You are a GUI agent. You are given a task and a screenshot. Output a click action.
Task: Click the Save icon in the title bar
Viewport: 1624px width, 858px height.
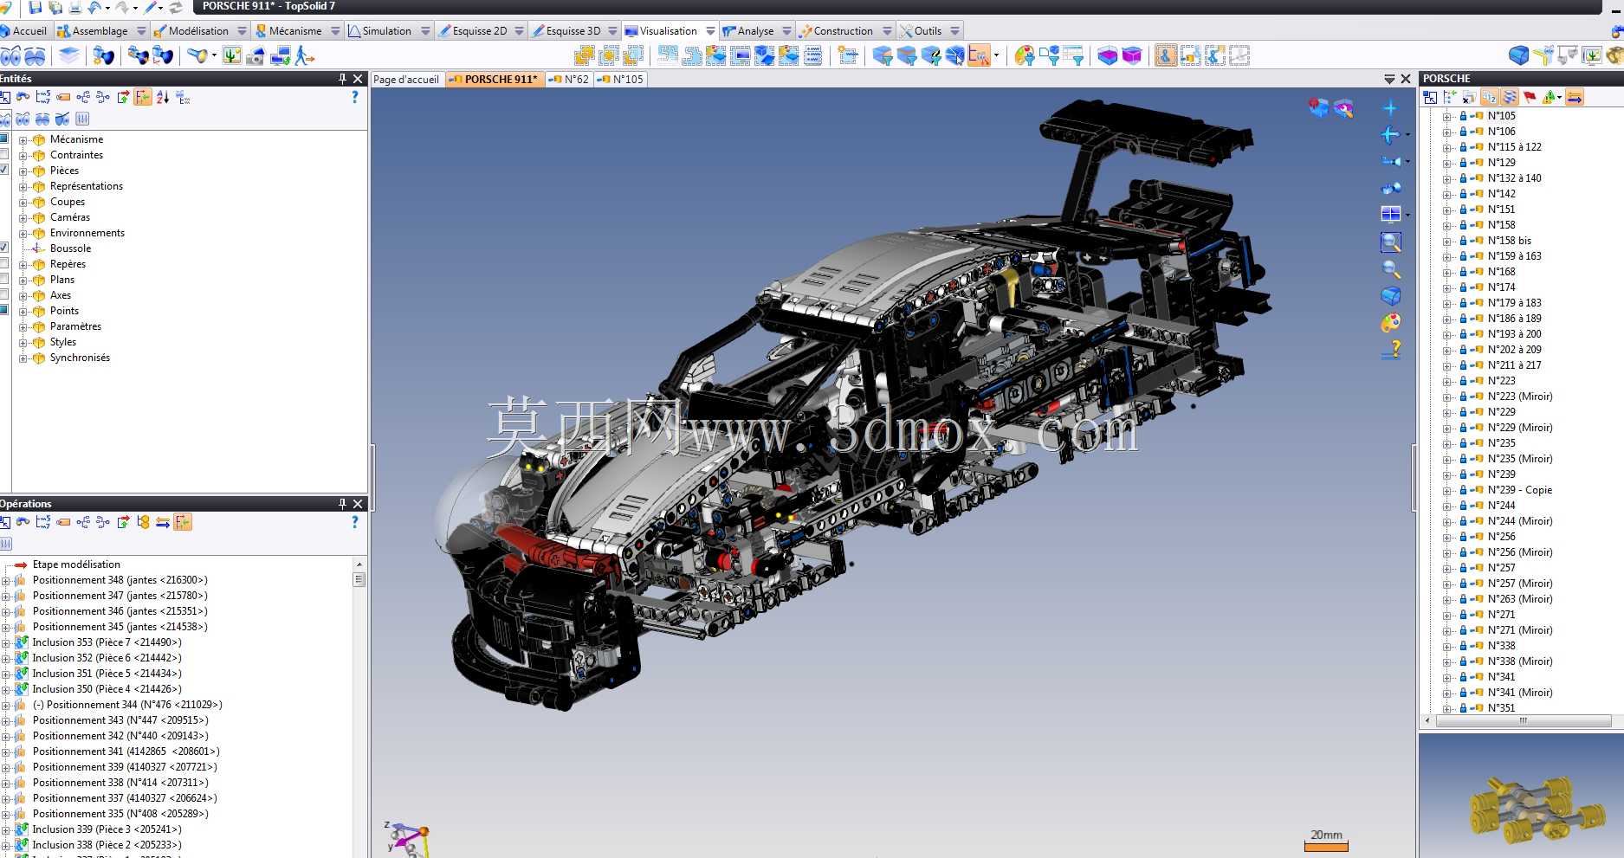(x=36, y=7)
